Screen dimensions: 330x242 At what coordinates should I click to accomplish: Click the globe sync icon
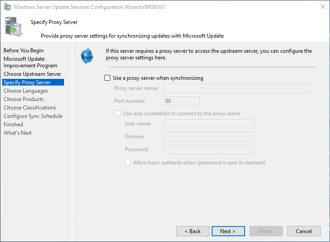pyautogui.click(x=86, y=55)
